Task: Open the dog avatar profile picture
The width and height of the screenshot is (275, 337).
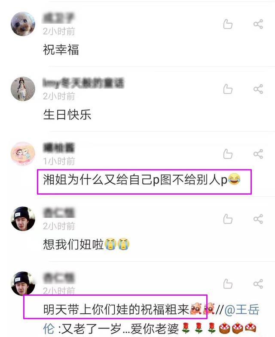Action: point(23,24)
